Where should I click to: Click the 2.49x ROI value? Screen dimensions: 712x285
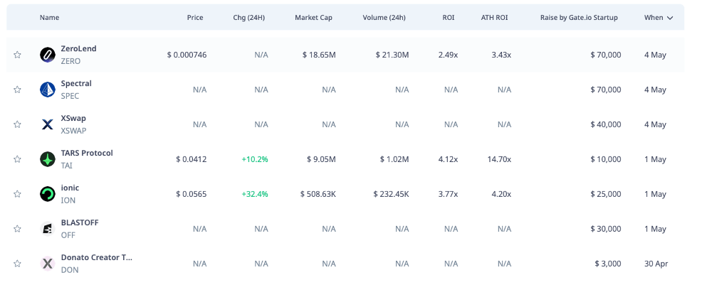click(448, 55)
